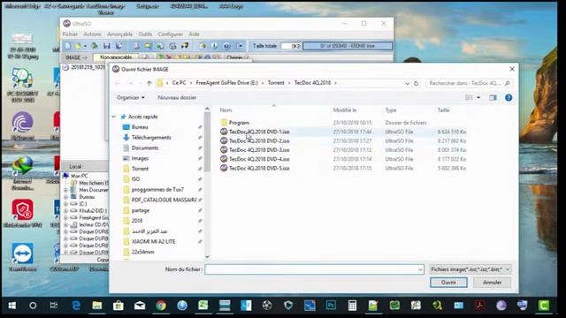Click round blue Help icon in UltraISO toolbar

[226, 46]
